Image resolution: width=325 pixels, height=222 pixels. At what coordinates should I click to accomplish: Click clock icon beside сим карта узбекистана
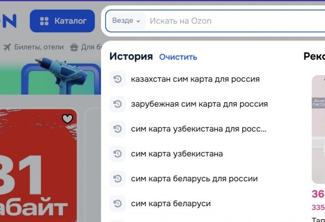point(117,154)
